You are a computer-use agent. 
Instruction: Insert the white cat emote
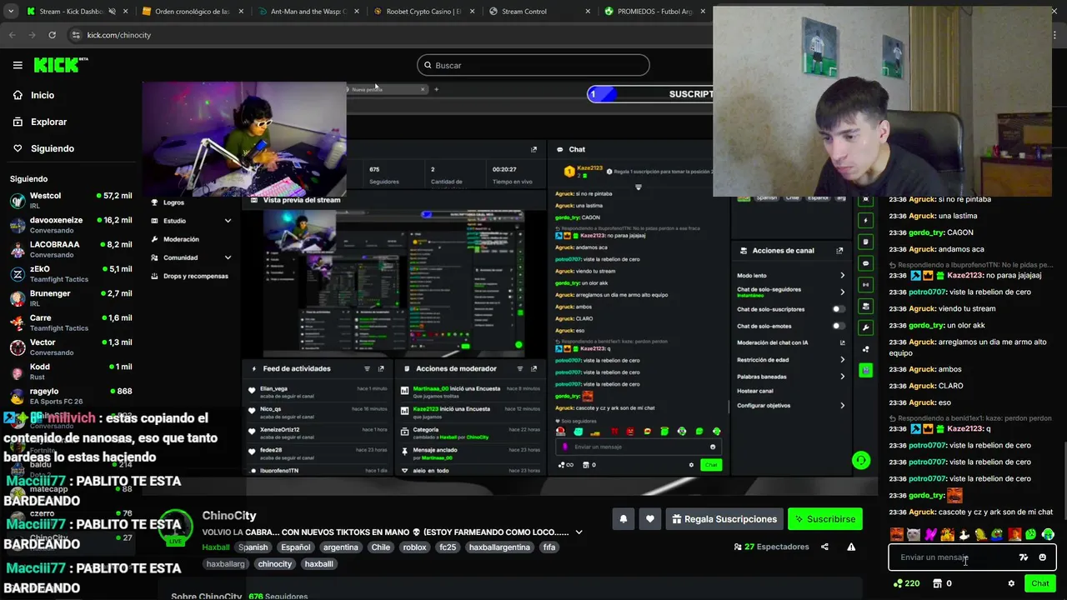point(914,534)
